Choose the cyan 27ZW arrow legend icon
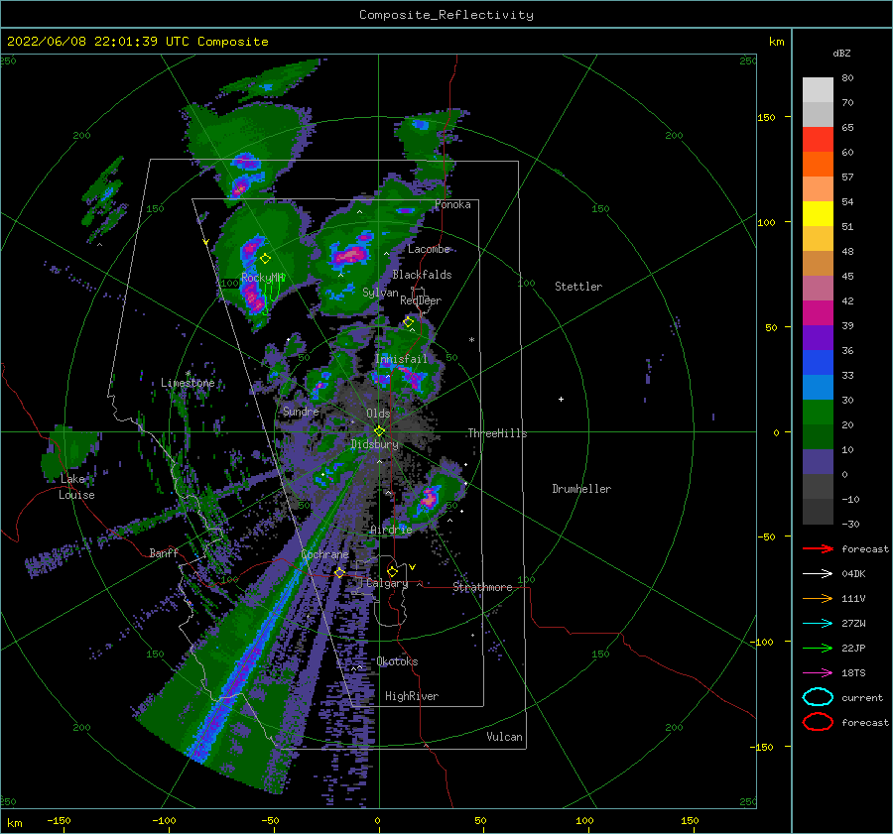This screenshot has width=893, height=834. tap(818, 624)
